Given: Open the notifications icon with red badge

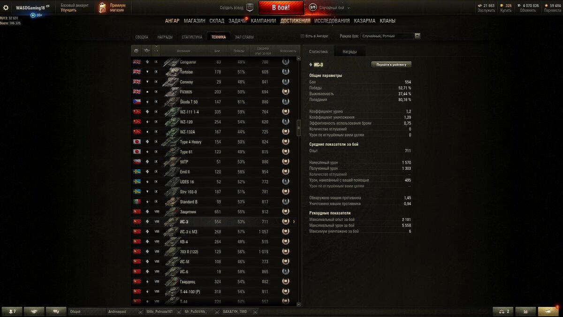Looking at the screenshot, I should click(x=548, y=311).
